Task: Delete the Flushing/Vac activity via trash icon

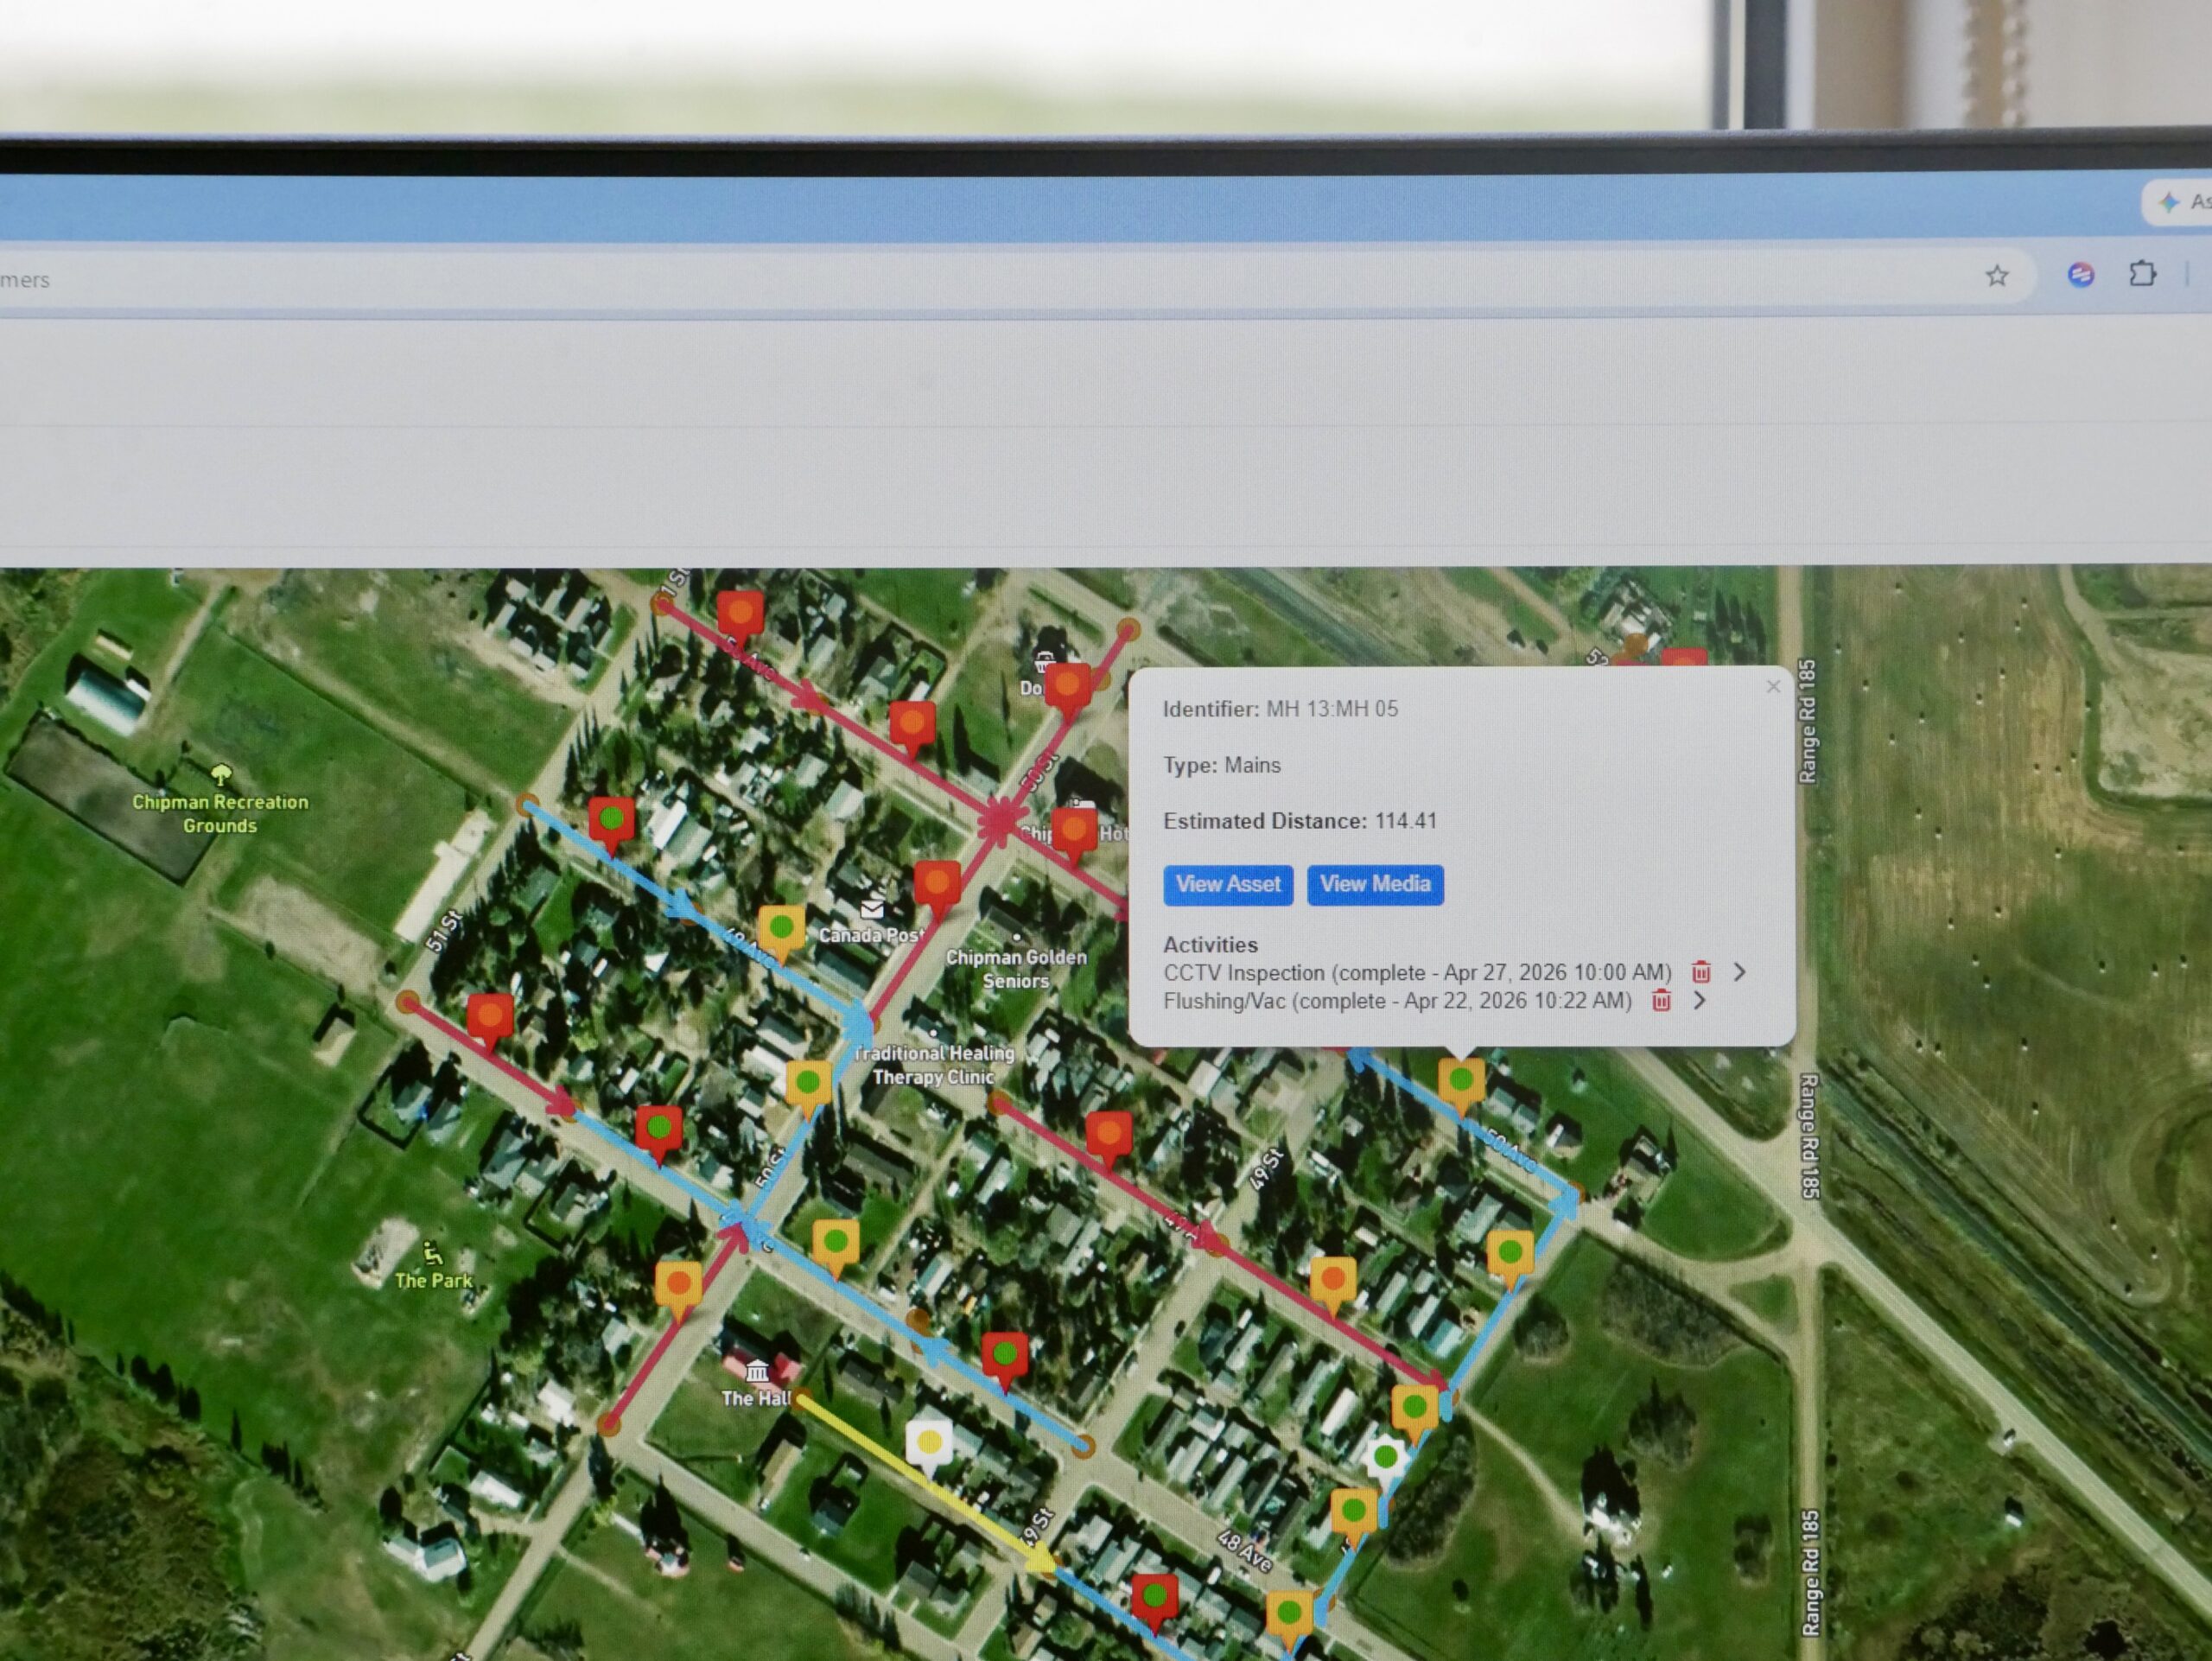Action: [1661, 1000]
